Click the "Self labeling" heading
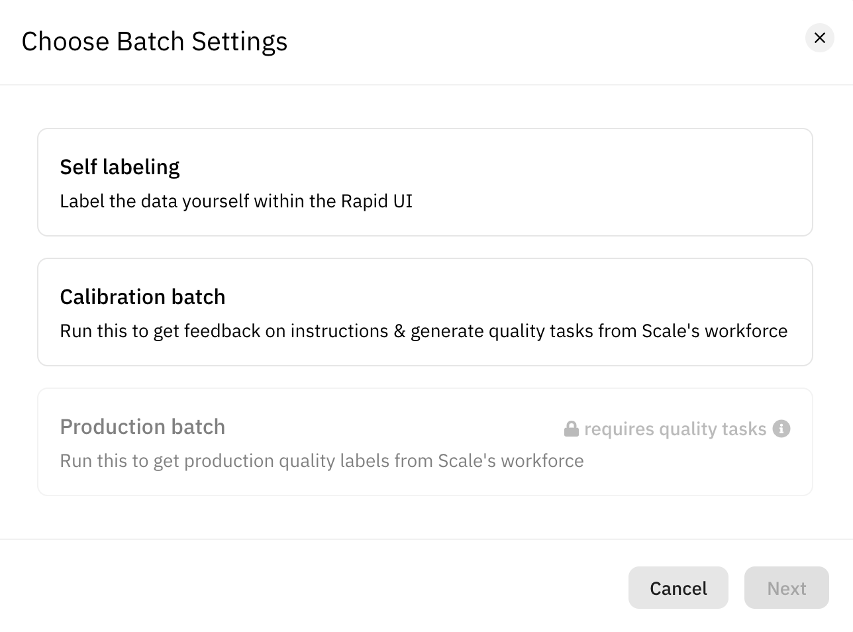The height and width of the screenshot is (632, 853). 120,167
